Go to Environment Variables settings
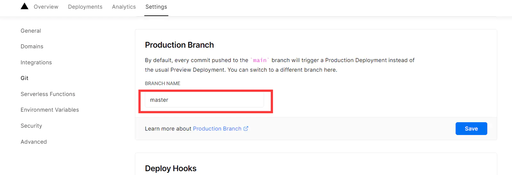 click(50, 110)
